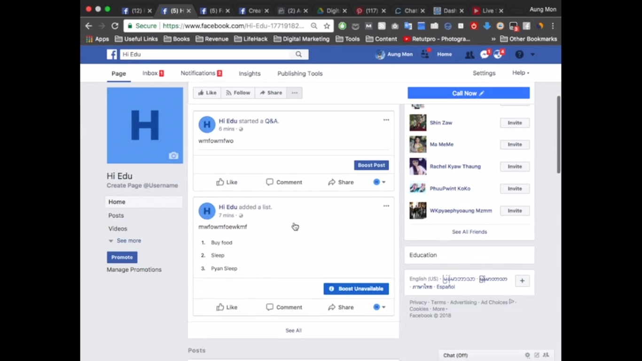Invite Rachel Kyaw Thaung to the page
The height and width of the screenshot is (361, 642).
tap(515, 166)
